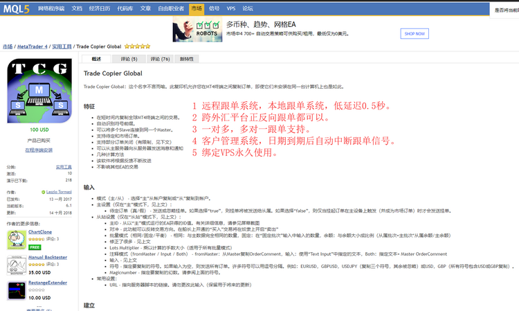Open the 论坛 menu item
The image size is (519, 311).
tap(248, 8)
